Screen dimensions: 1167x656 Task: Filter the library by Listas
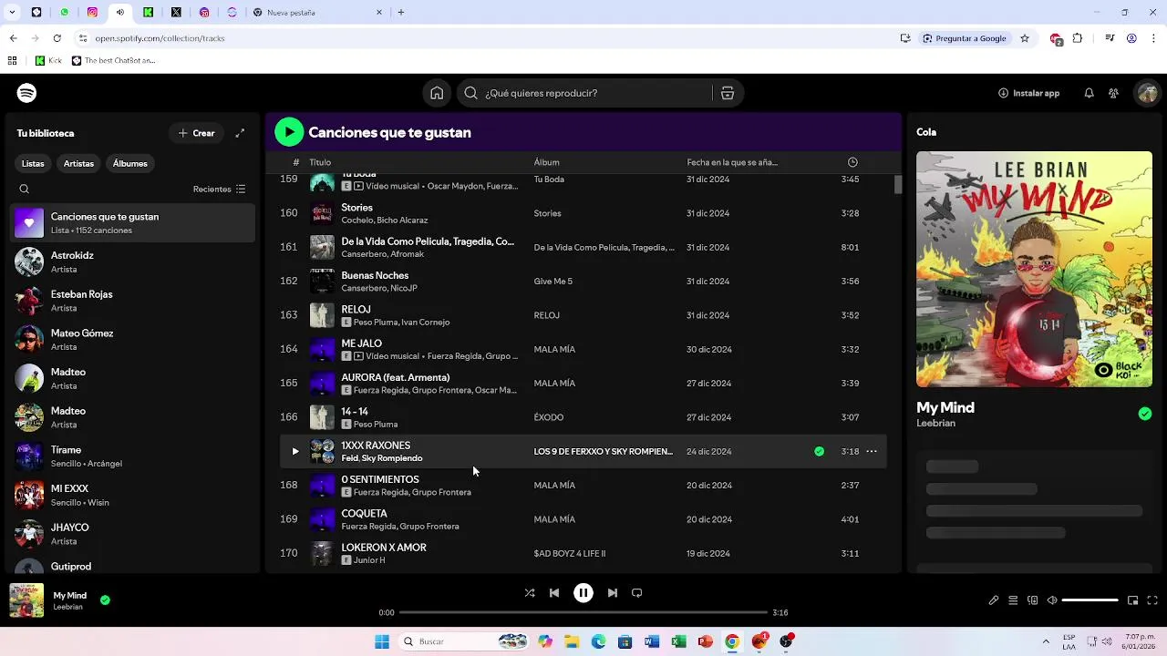33,164
